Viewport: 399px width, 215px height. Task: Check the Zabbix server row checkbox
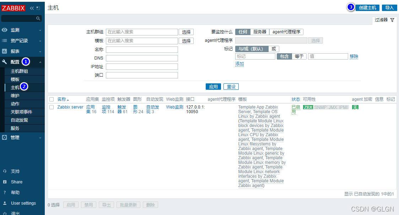click(x=52, y=107)
